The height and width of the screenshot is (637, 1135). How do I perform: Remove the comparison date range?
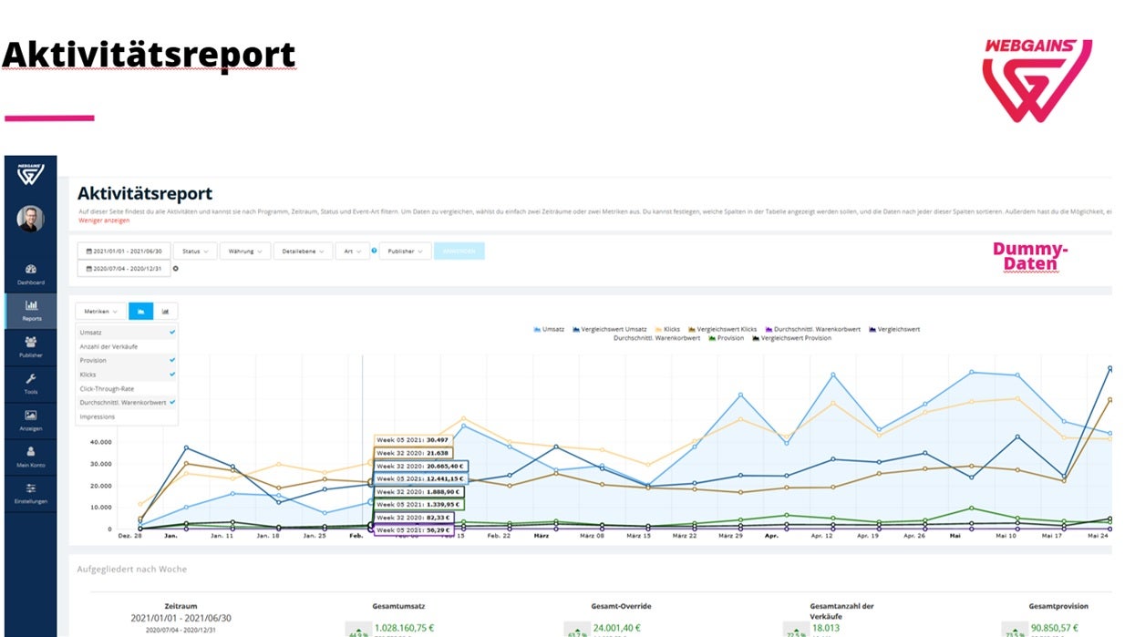(176, 269)
